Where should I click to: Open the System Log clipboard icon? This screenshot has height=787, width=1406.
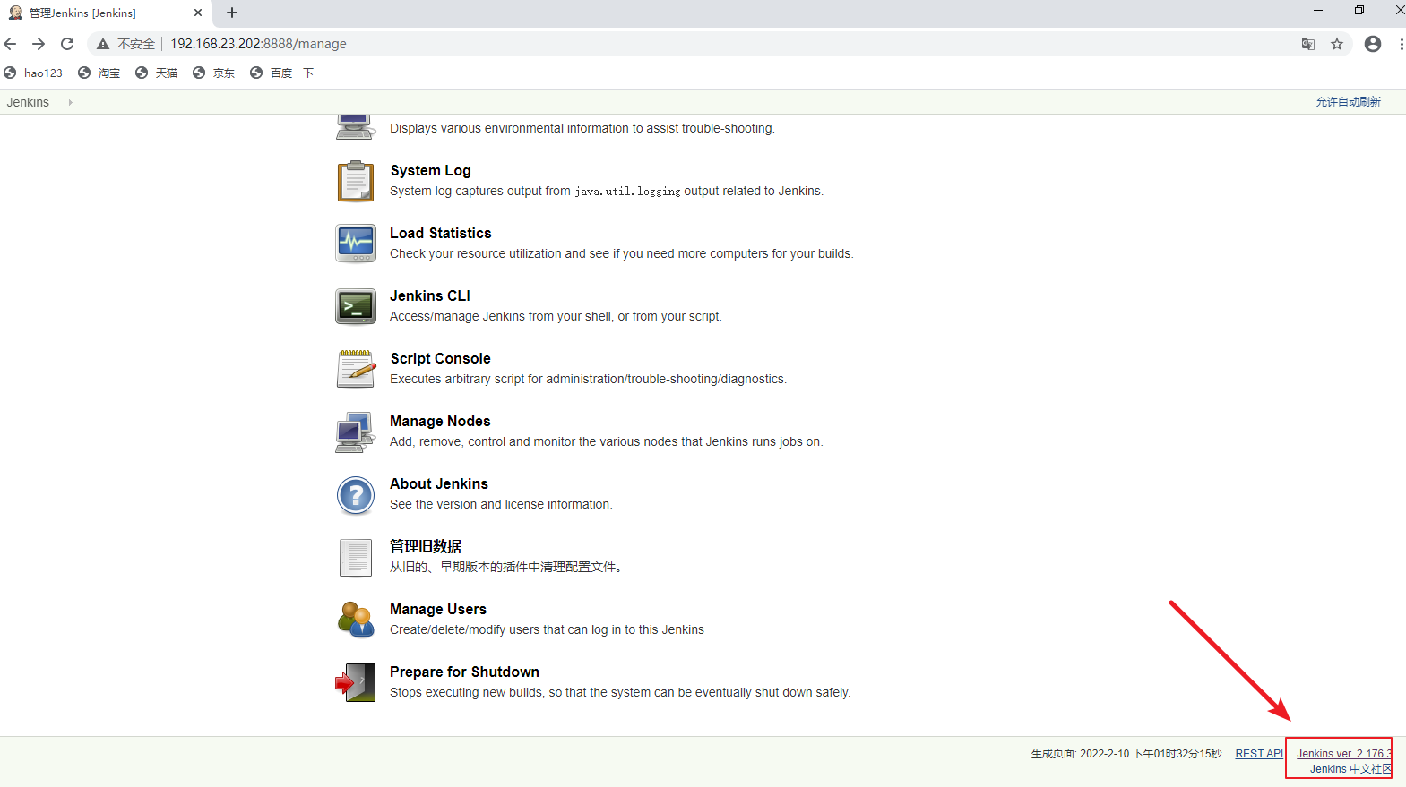tap(356, 181)
